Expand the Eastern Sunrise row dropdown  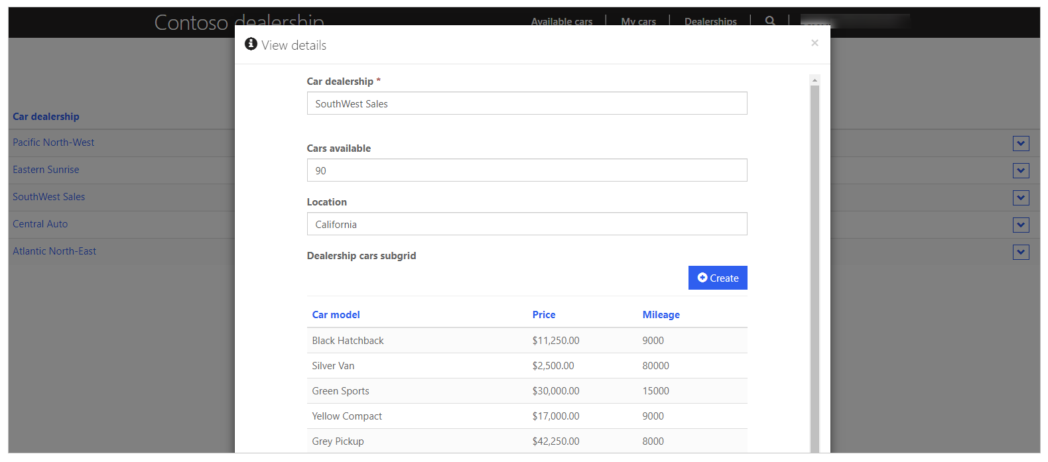click(1021, 170)
